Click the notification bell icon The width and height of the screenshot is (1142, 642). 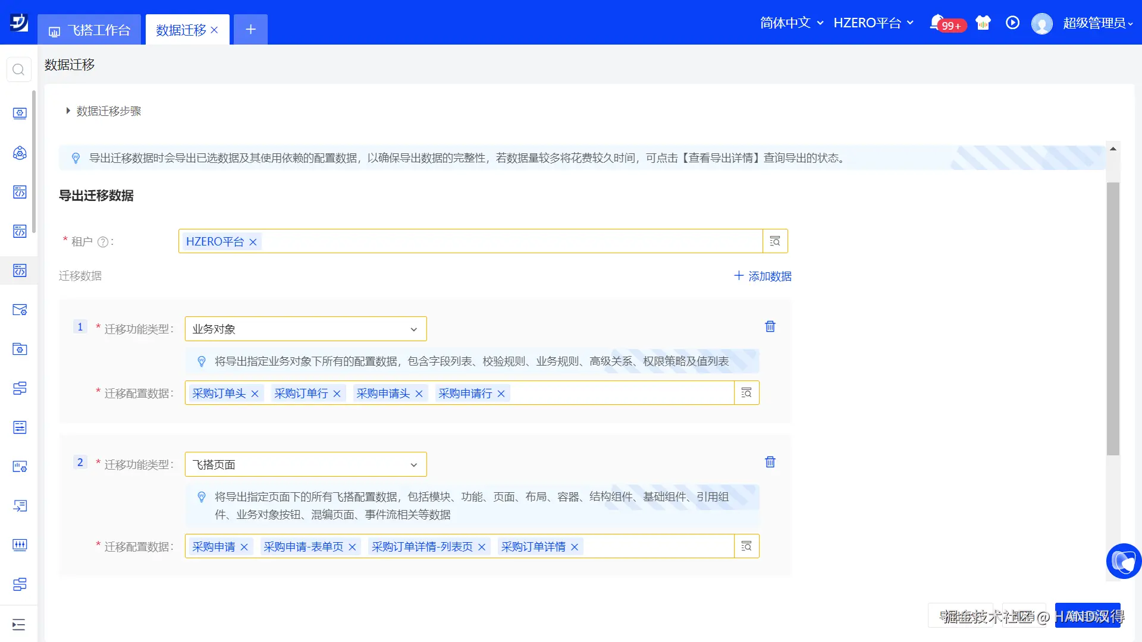pos(937,22)
